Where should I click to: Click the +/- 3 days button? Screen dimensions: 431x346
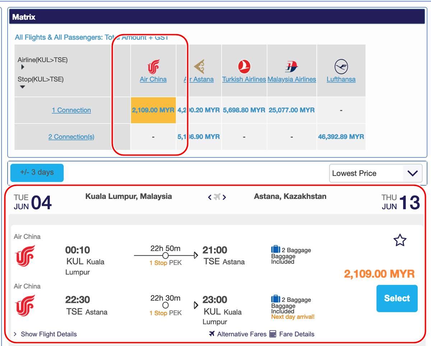[x=37, y=172]
